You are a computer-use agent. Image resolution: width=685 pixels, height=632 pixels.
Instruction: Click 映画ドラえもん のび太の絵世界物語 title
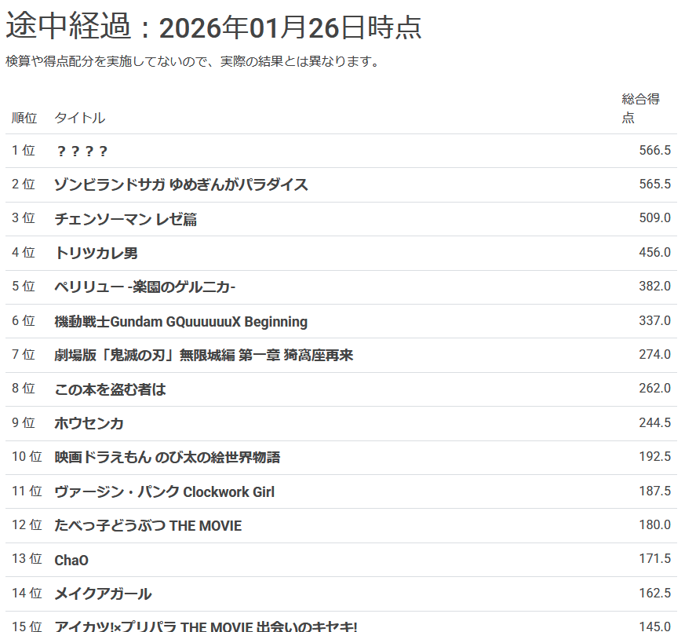(x=167, y=457)
